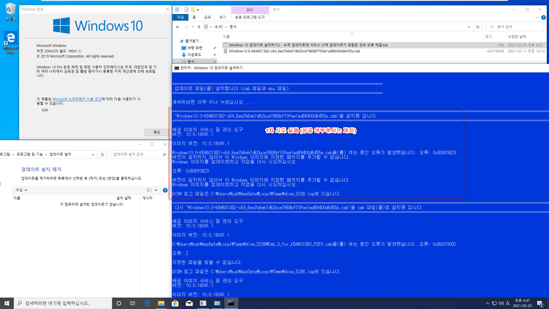Screen dimensions: 549x309
Task: Toggle IME language indicator A
Action: (508, 303)
